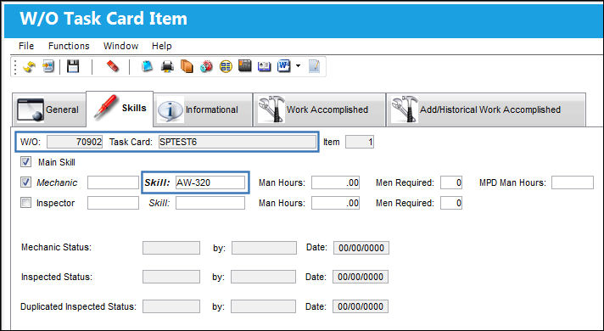The height and width of the screenshot is (331, 604).
Task: Click the Inspected Status by field
Action: [x=264, y=277]
